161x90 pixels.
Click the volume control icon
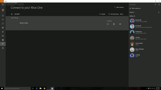tap(120, 24)
